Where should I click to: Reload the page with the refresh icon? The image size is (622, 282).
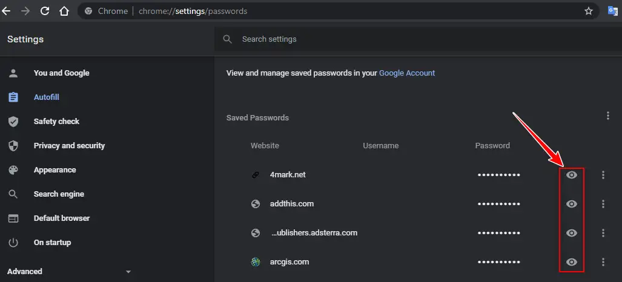[x=45, y=11]
